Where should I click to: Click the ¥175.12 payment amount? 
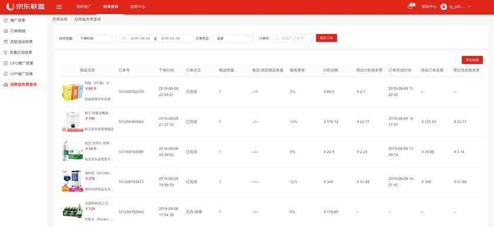331,122
